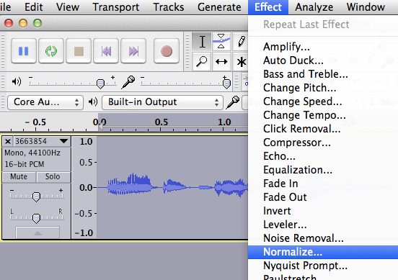Click the green loop Play button

51,51
